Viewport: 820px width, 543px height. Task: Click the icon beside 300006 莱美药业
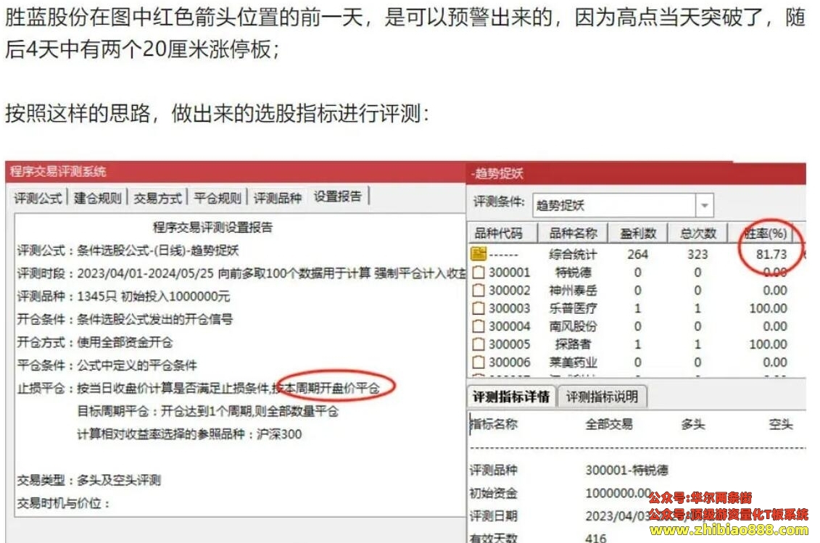click(x=479, y=362)
